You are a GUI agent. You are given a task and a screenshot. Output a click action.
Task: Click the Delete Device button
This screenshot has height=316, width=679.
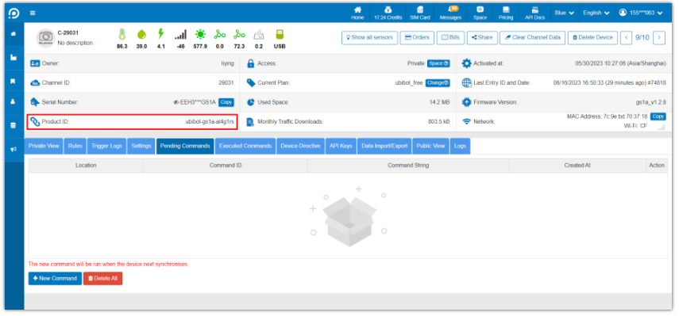point(592,37)
